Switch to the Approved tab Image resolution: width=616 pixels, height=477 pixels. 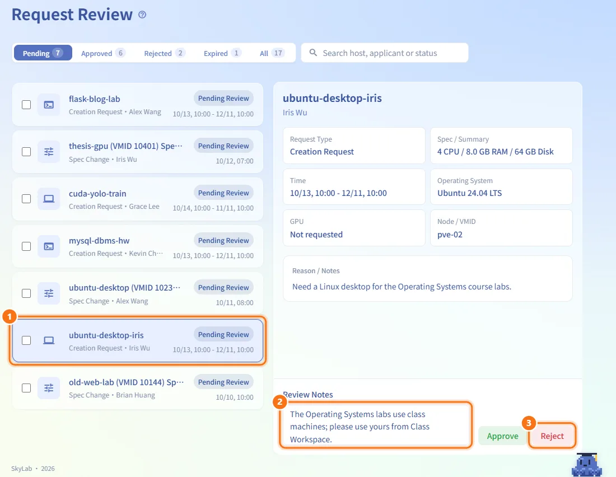click(103, 53)
